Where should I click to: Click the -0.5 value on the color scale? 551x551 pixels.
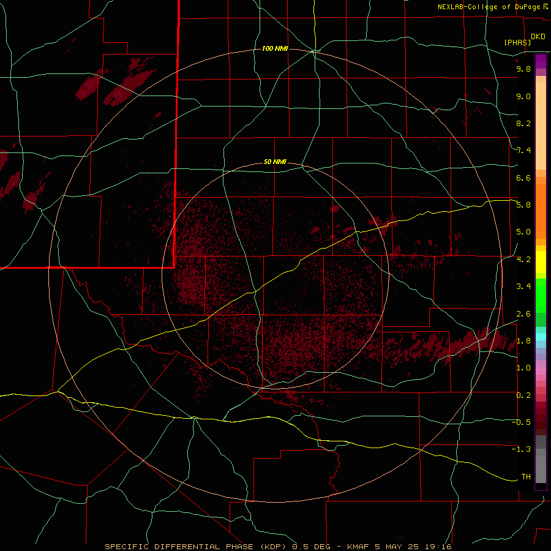(521, 422)
